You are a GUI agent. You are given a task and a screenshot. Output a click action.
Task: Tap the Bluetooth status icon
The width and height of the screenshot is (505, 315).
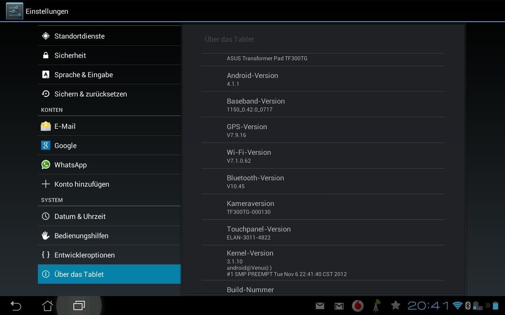[x=468, y=306]
